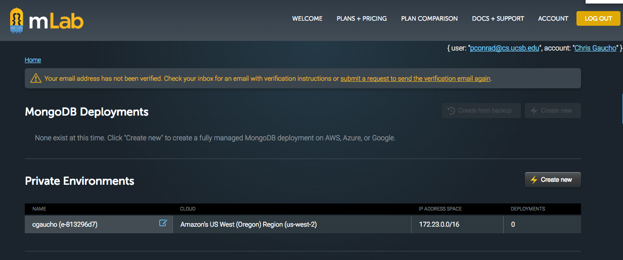Click the NAME column header

[x=39, y=209]
